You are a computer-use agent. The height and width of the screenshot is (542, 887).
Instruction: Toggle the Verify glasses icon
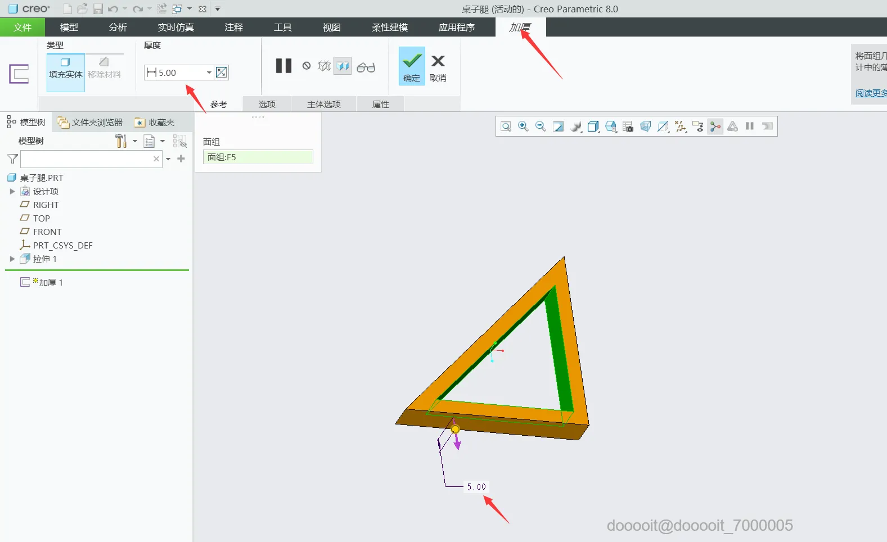pos(366,67)
